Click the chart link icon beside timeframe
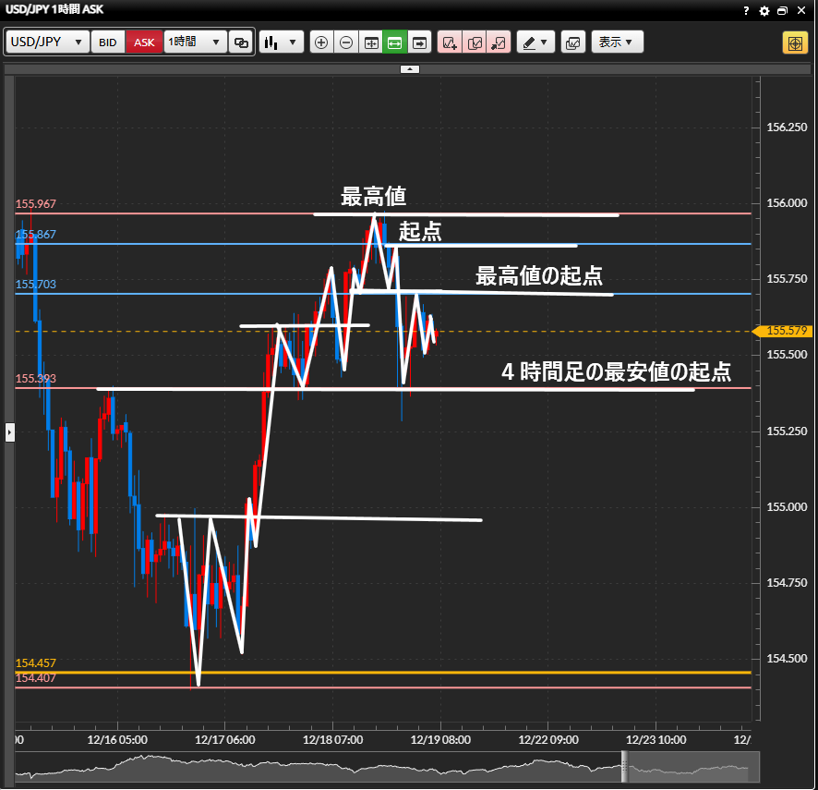 (x=241, y=43)
